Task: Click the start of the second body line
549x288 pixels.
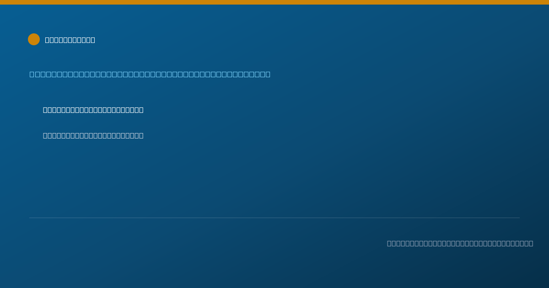Action: coord(45,135)
